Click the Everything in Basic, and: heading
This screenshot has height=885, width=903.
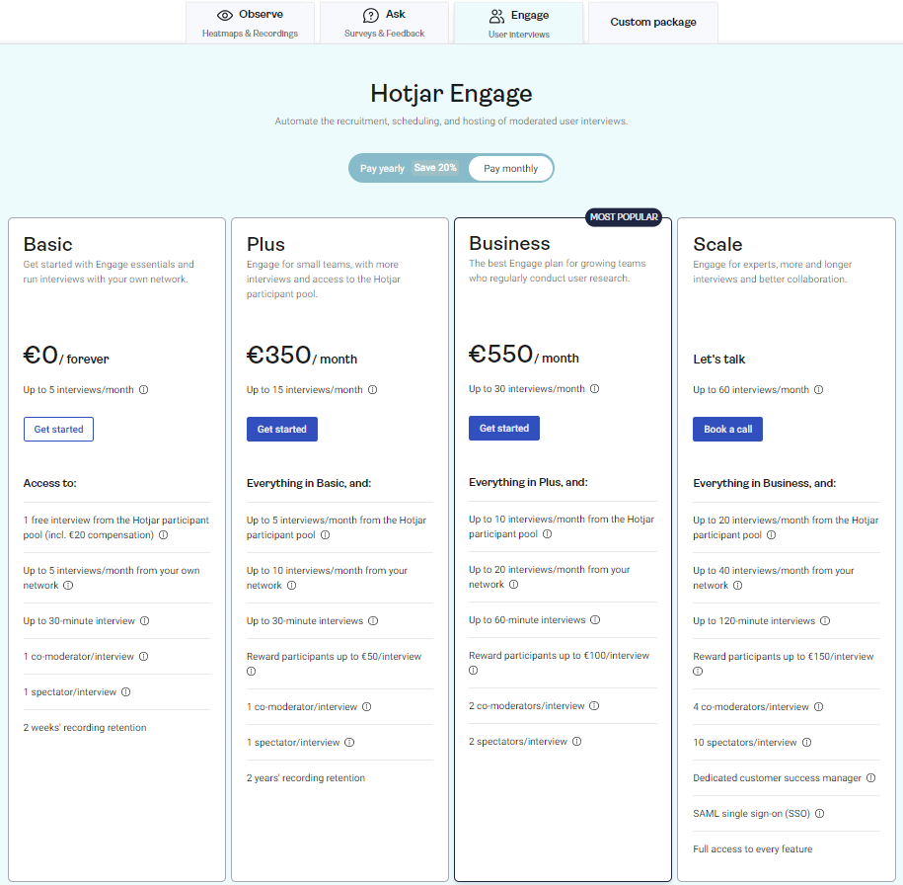pyautogui.click(x=309, y=483)
